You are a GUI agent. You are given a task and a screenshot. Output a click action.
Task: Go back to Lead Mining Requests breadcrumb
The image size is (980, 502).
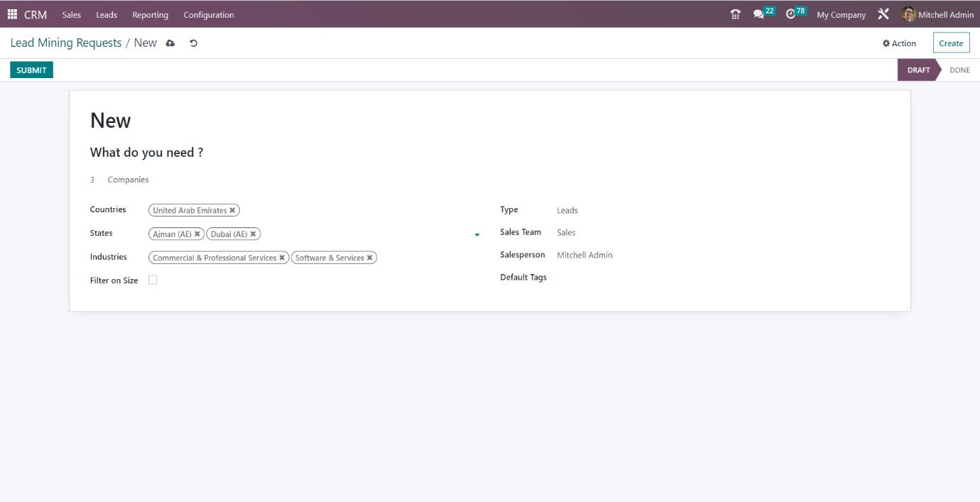(x=66, y=43)
